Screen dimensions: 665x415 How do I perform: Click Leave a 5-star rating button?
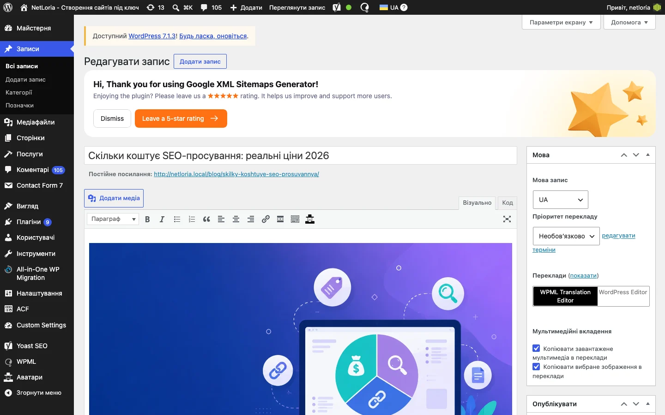click(181, 119)
